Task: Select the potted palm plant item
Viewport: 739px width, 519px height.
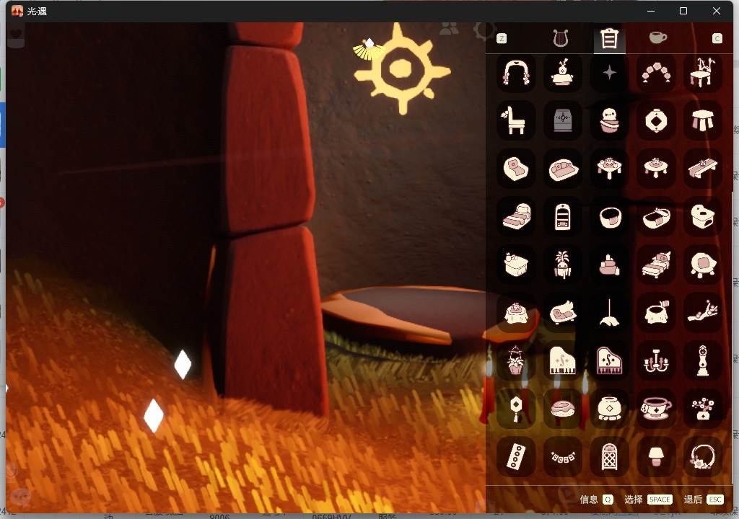Action: point(563,265)
